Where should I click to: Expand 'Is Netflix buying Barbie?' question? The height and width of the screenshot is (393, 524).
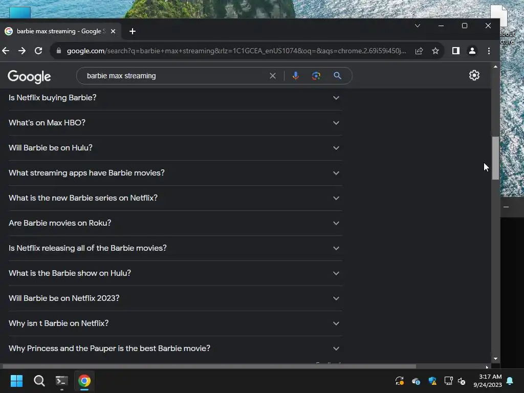tap(175, 98)
